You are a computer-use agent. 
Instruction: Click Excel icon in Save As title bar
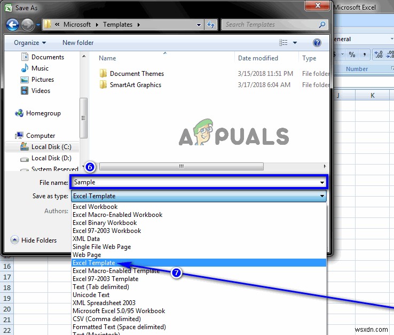(x=9, y=8)
